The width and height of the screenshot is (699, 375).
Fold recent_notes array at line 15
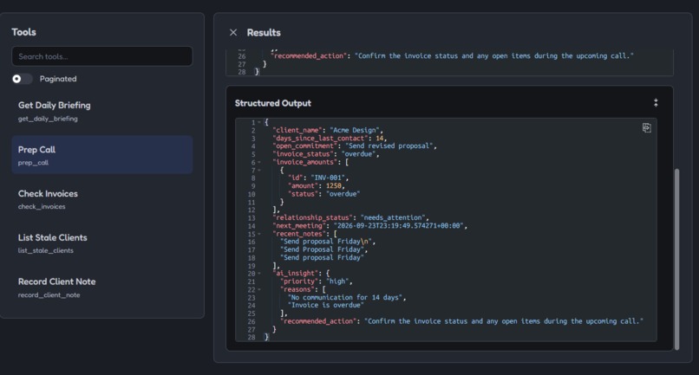coord(259,234)
